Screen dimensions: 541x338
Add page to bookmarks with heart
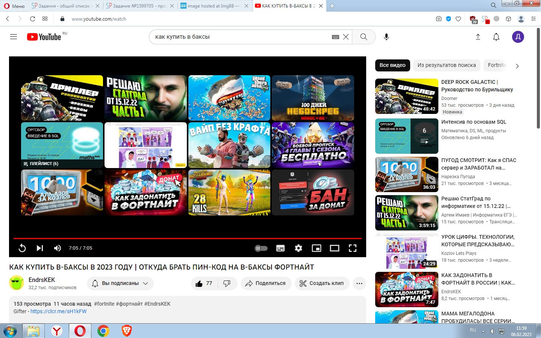[x=458, y=19]
